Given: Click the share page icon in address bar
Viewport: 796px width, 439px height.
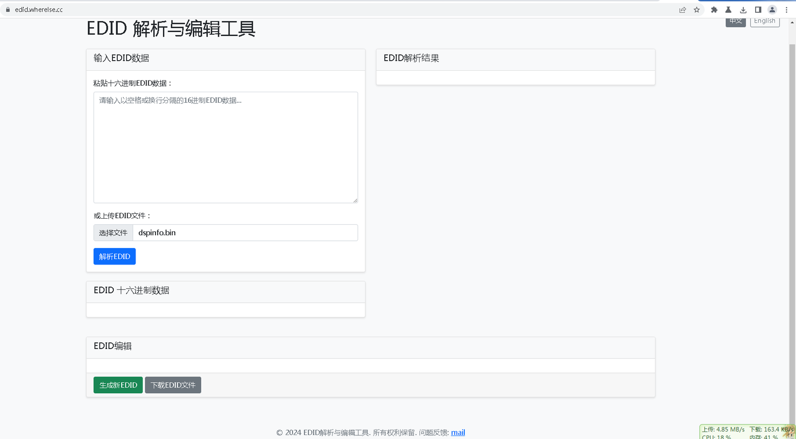Looking at the screenshot, I should tap(683, 10).
